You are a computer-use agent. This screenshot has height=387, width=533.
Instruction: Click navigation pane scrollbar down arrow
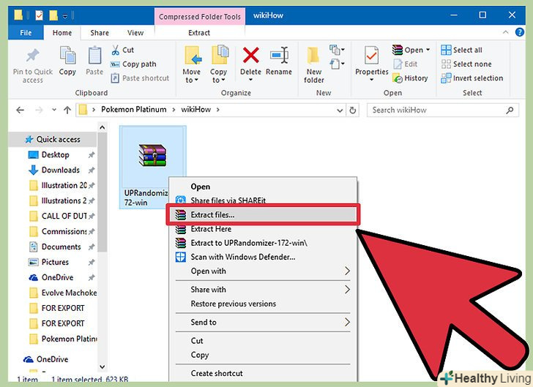coord(102,367)
